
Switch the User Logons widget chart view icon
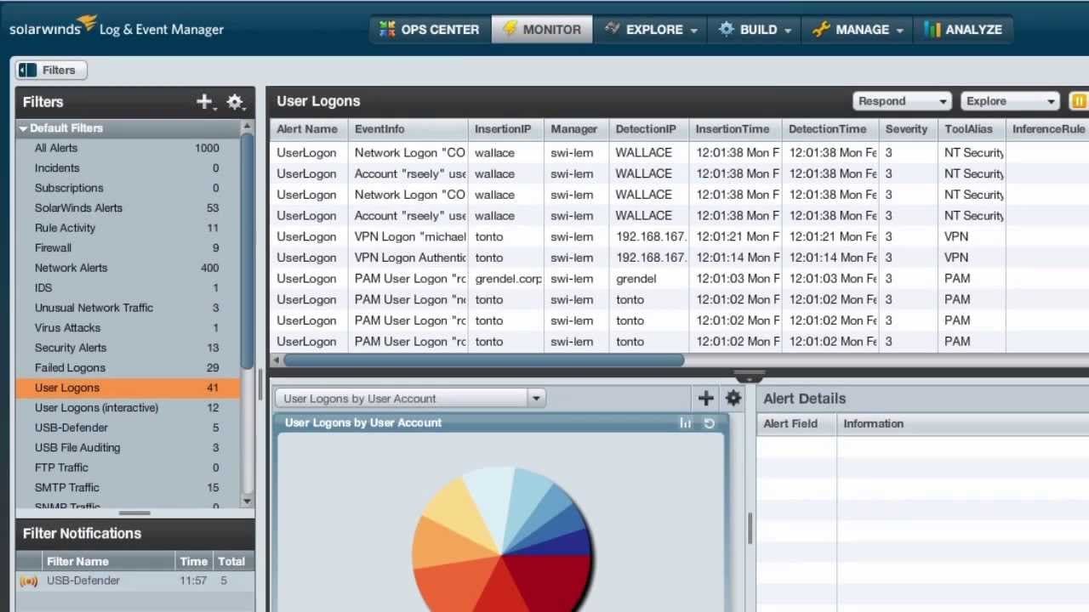686,422
